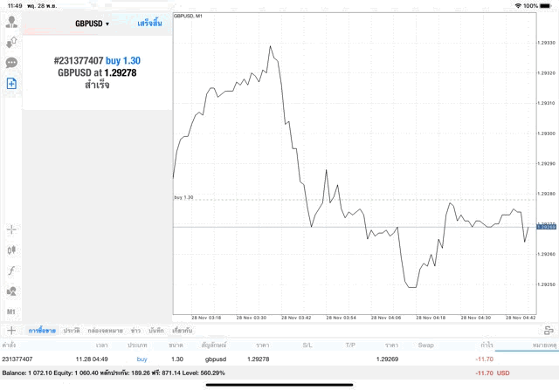This screenshot has width=559, height=390.
Task: Toggle the bottom panel layout icon
Action: tap(549, 331)
